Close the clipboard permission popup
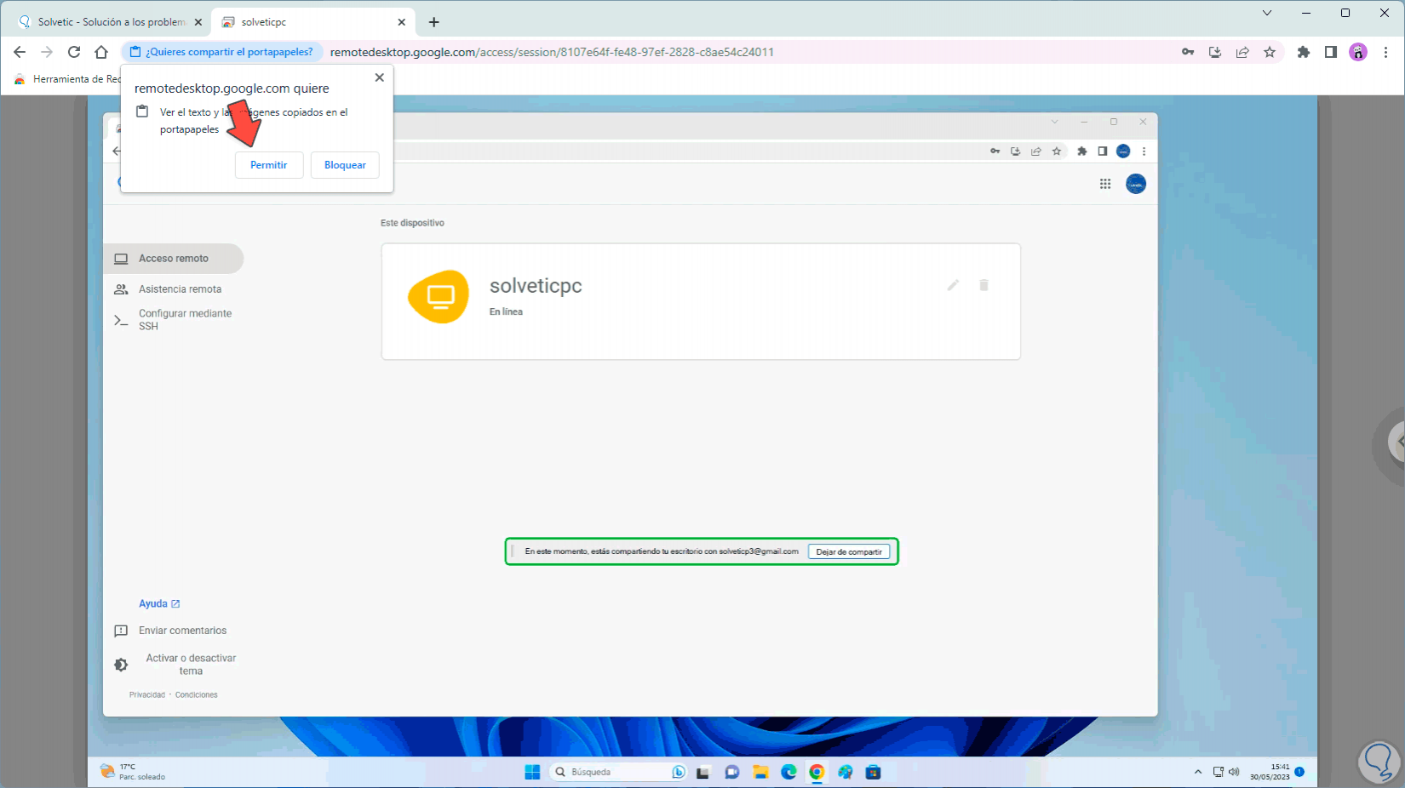The height and width of the screenshot is (788, 1405). coord(380,77)
